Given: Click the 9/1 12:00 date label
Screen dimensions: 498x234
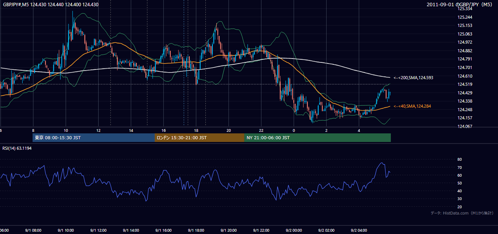Looking at the screenshot, I should point(98,230).
